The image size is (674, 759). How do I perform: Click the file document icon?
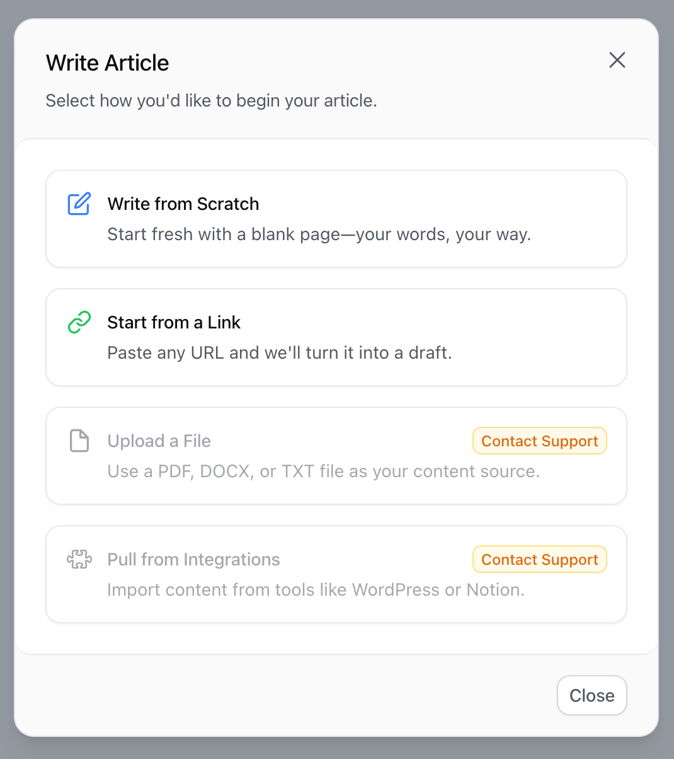click(x=79, y=441)
